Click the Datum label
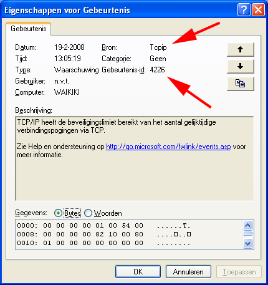The height and width of the screenshot is (285, 268). pos(26,47)
